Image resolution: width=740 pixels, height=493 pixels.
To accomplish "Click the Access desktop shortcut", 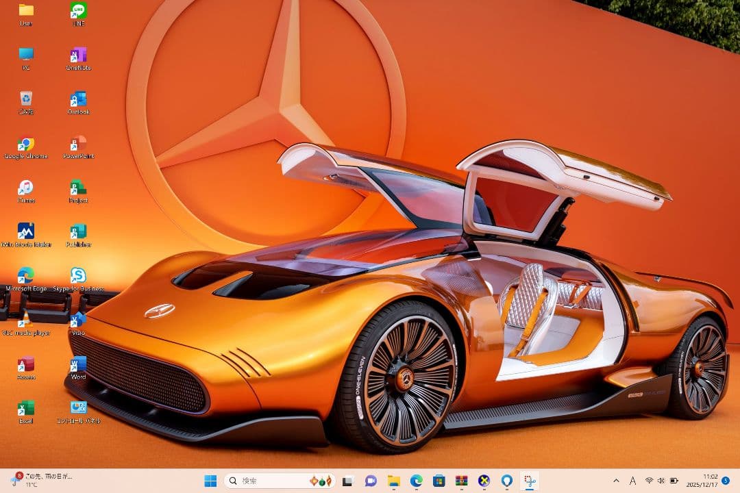I will click(25, 365).
